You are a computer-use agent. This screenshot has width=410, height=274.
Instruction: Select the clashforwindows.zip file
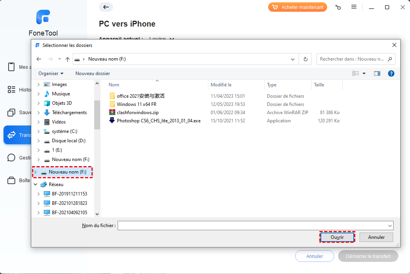tap(138, 113)
